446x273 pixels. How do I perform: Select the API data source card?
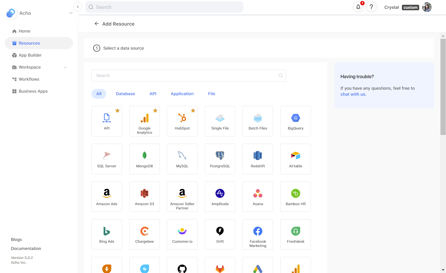tap(107, 121)
